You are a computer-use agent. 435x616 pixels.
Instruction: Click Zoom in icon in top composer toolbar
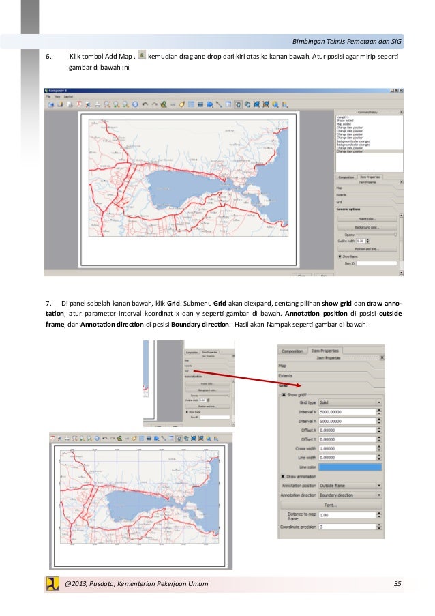tap(116, 104)
